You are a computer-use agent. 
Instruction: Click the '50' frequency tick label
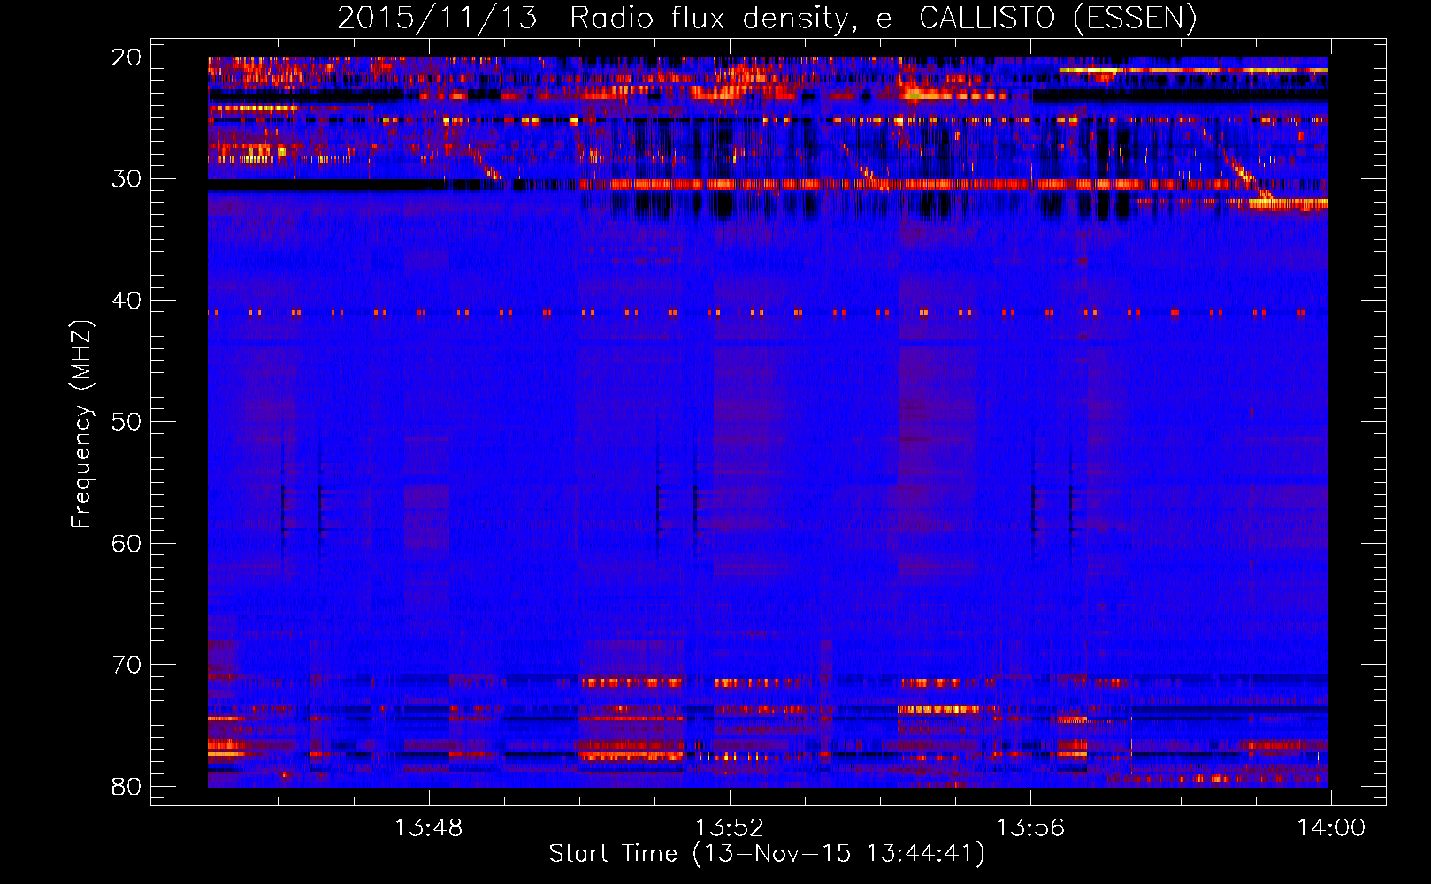(126, 422)
